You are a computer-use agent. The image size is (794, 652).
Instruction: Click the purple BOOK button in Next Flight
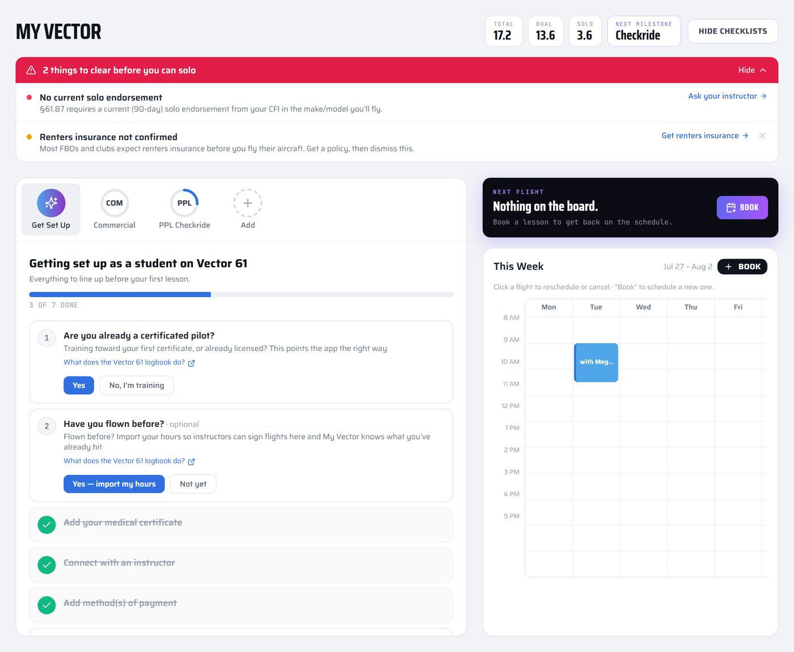tap(742, 208)
